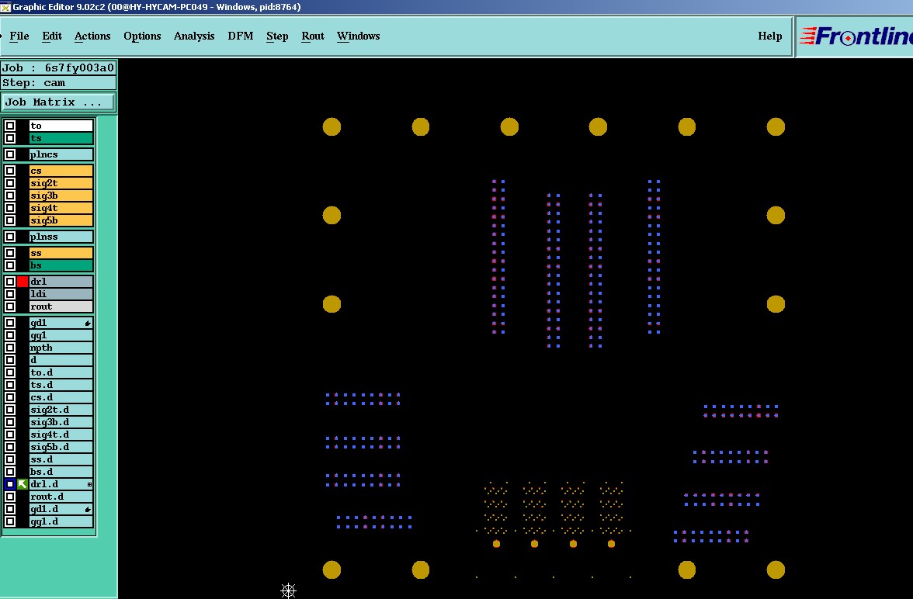
Task: Enable the cs layer checkbox
Action: coord(10,171)
